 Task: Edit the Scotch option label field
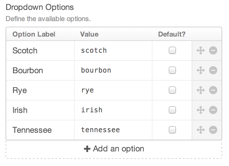[x=40, y=51]
